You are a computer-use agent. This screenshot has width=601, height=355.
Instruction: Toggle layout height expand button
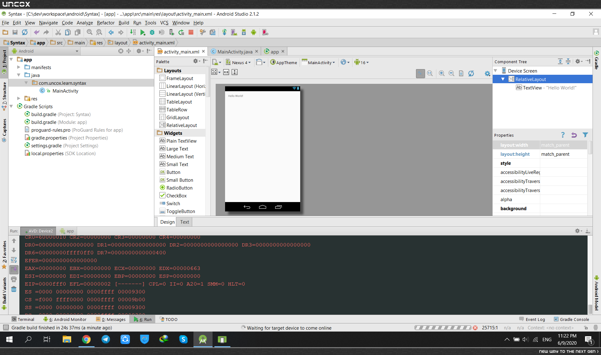click(235, 72)
